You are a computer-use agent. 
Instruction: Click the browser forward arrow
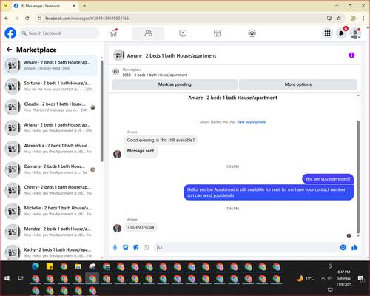coord(17,18)
